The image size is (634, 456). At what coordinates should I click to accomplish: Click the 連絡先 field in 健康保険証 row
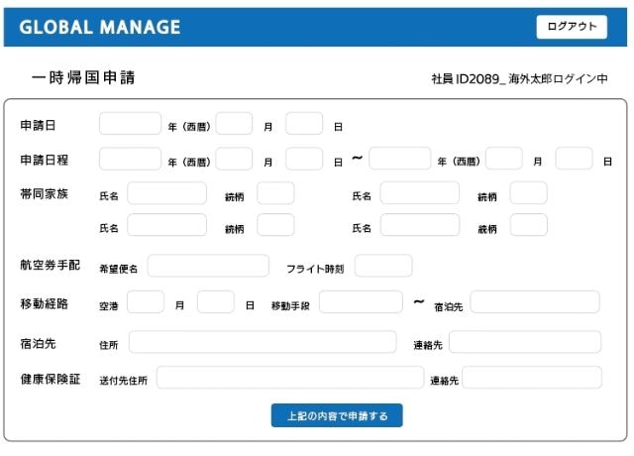click(532, 378)
